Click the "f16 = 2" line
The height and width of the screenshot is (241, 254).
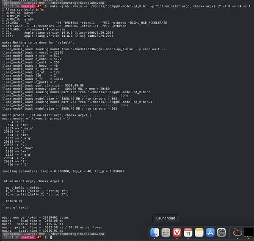pyautogui.click(x=29, y=76)
